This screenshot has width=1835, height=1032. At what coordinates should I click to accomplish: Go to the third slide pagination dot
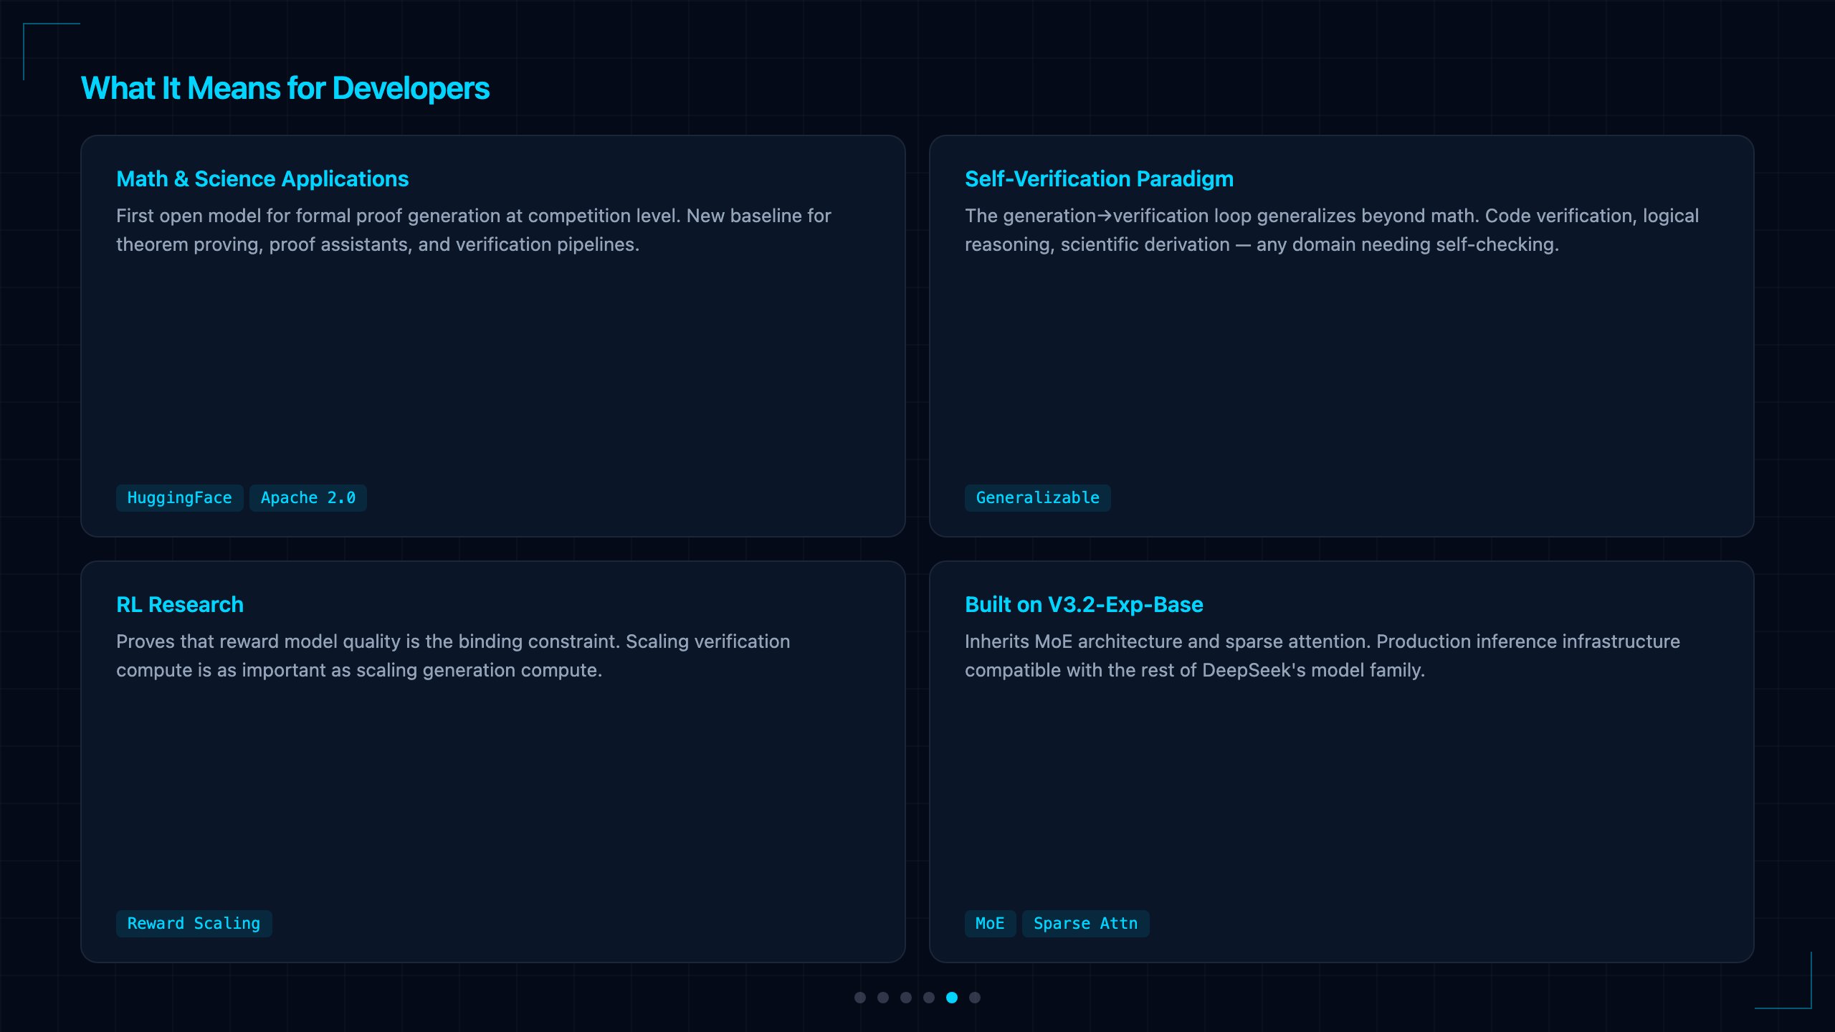[x=906, y=997]
